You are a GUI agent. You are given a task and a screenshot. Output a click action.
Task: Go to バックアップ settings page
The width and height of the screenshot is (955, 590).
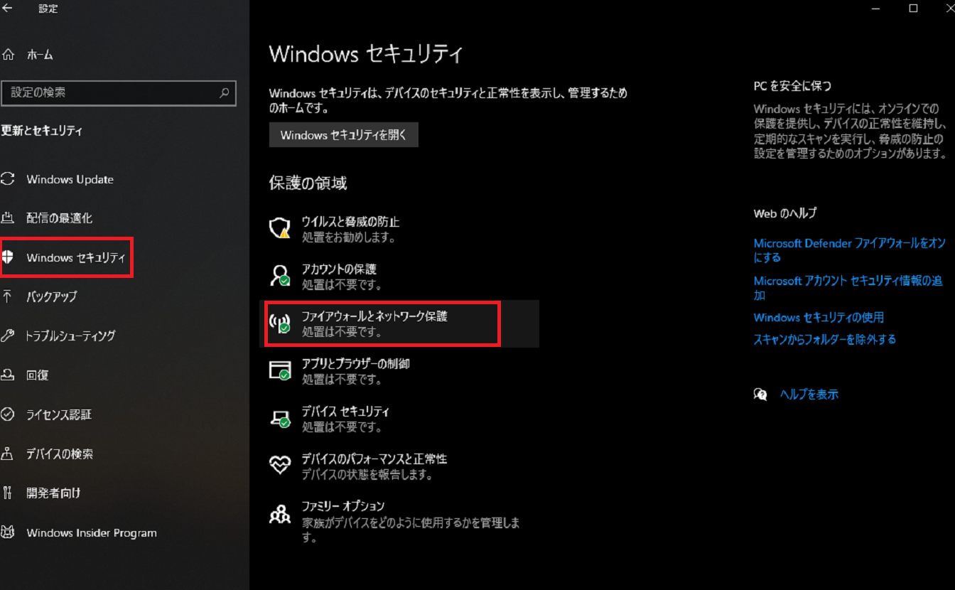click(x=51, y=296)
